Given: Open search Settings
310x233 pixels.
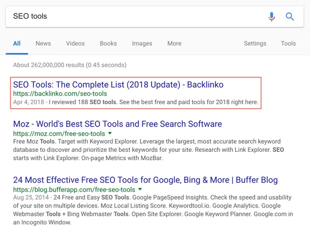Looking at the screenshot, I should pyautogui.click(x=255, y=44).
